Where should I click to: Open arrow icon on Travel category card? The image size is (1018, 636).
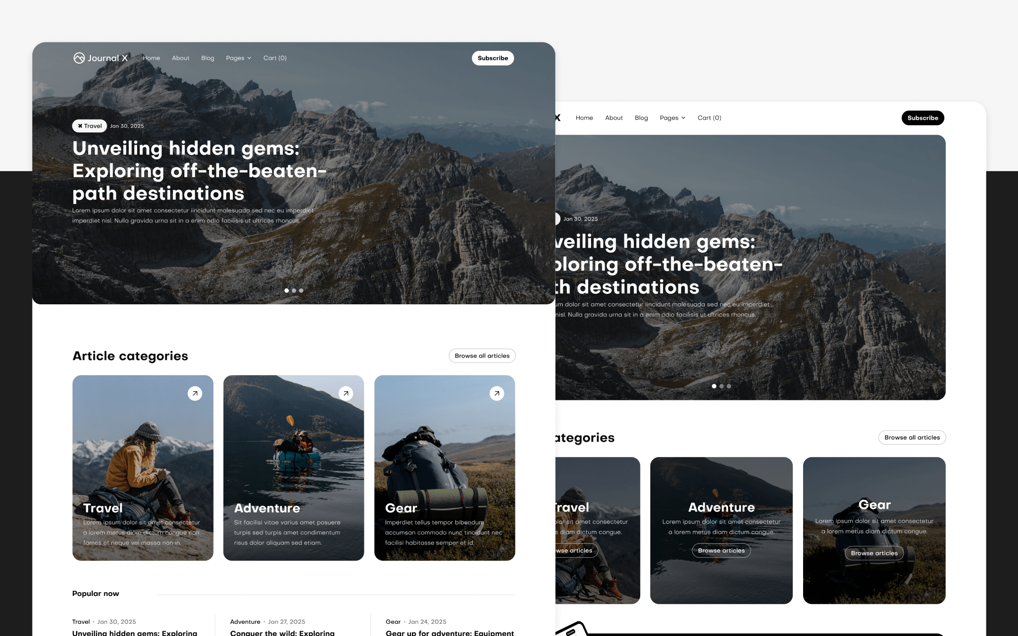tap(195, 393)
